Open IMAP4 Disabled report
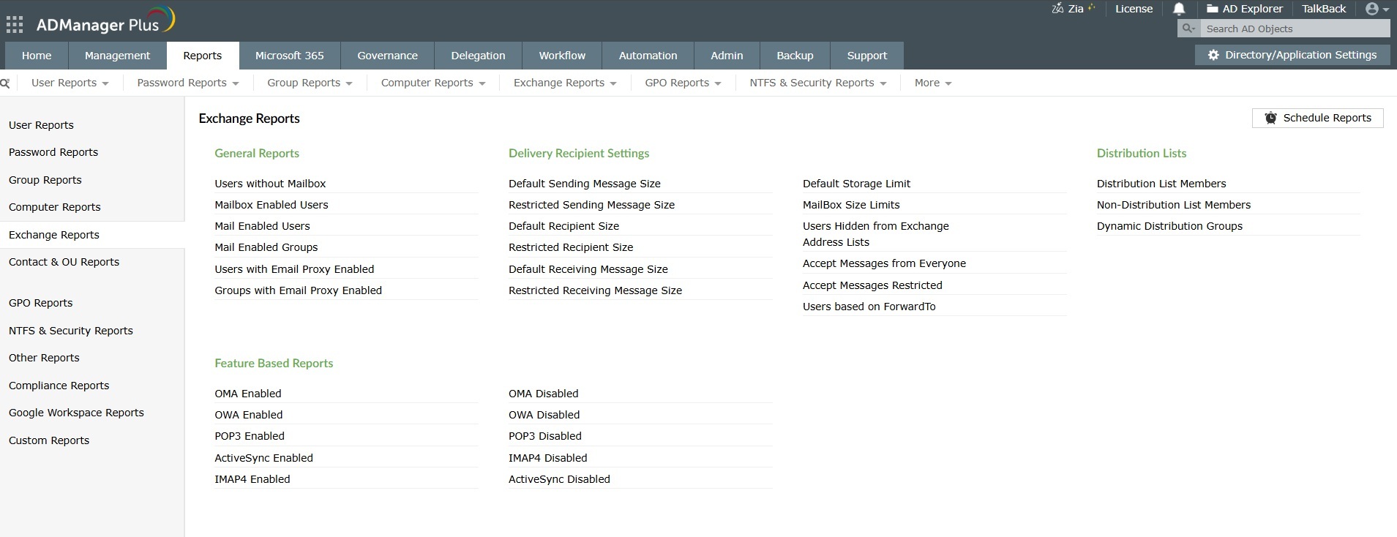 coord(548,458)
